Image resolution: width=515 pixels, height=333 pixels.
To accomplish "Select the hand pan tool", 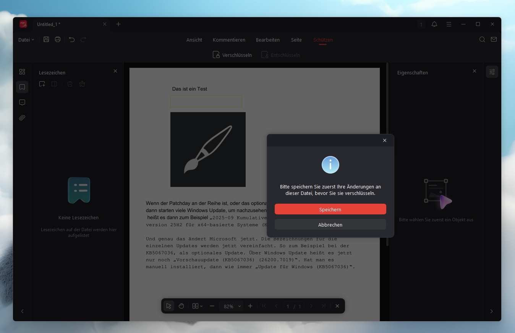I will [x=181, y=306].
